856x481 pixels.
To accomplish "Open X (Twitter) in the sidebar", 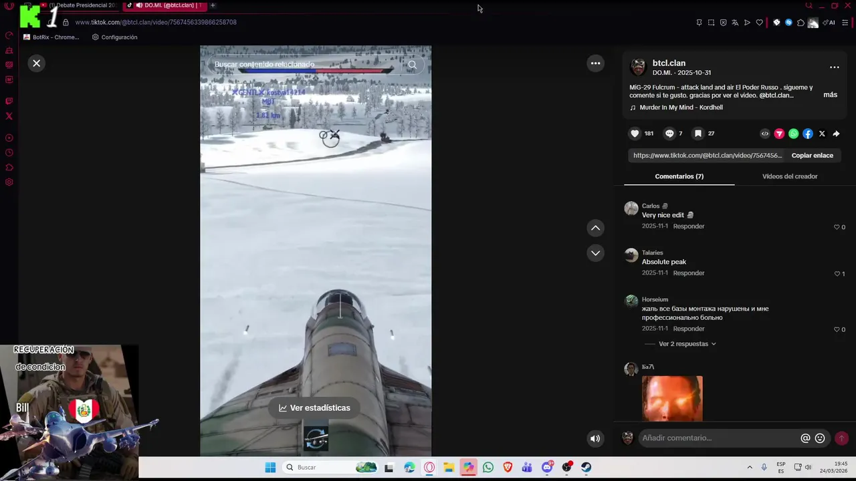I will point(9,116).
